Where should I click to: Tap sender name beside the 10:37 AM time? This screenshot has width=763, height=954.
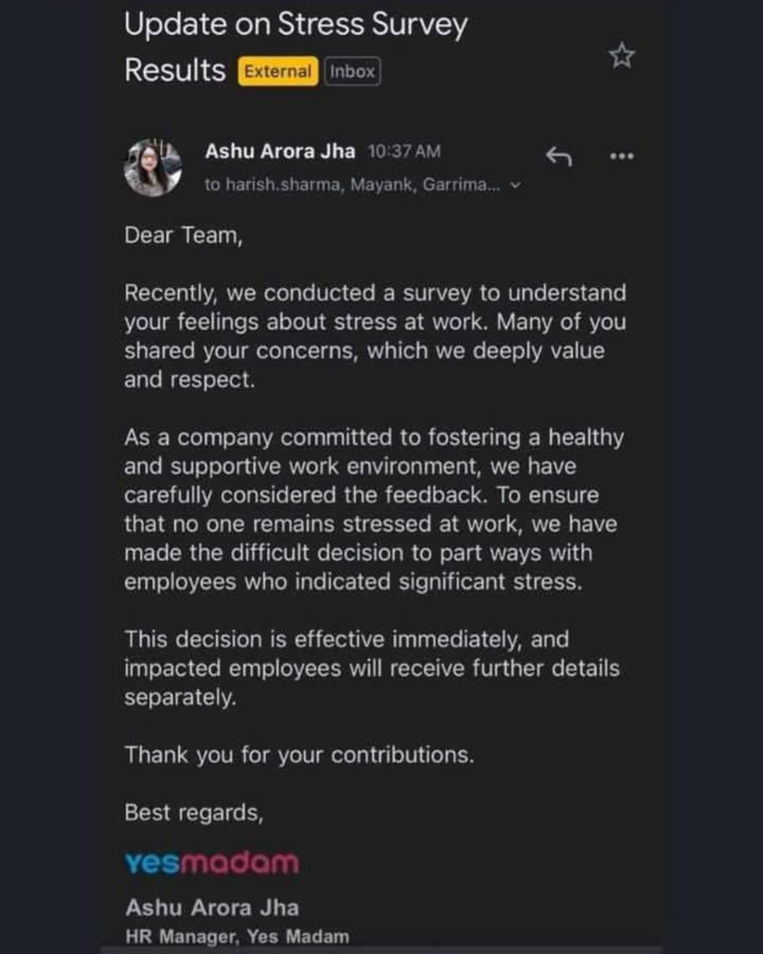click(280, 151)
